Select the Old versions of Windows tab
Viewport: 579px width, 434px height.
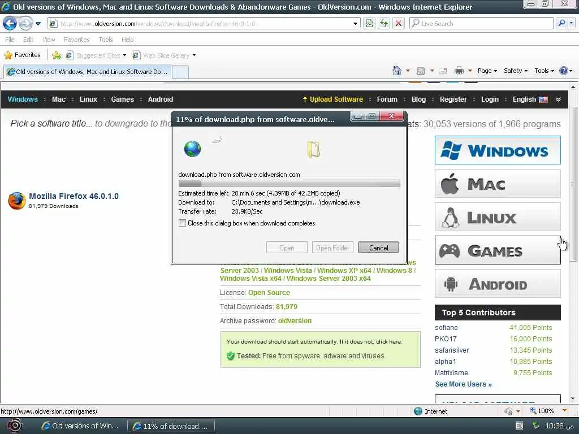88,72
